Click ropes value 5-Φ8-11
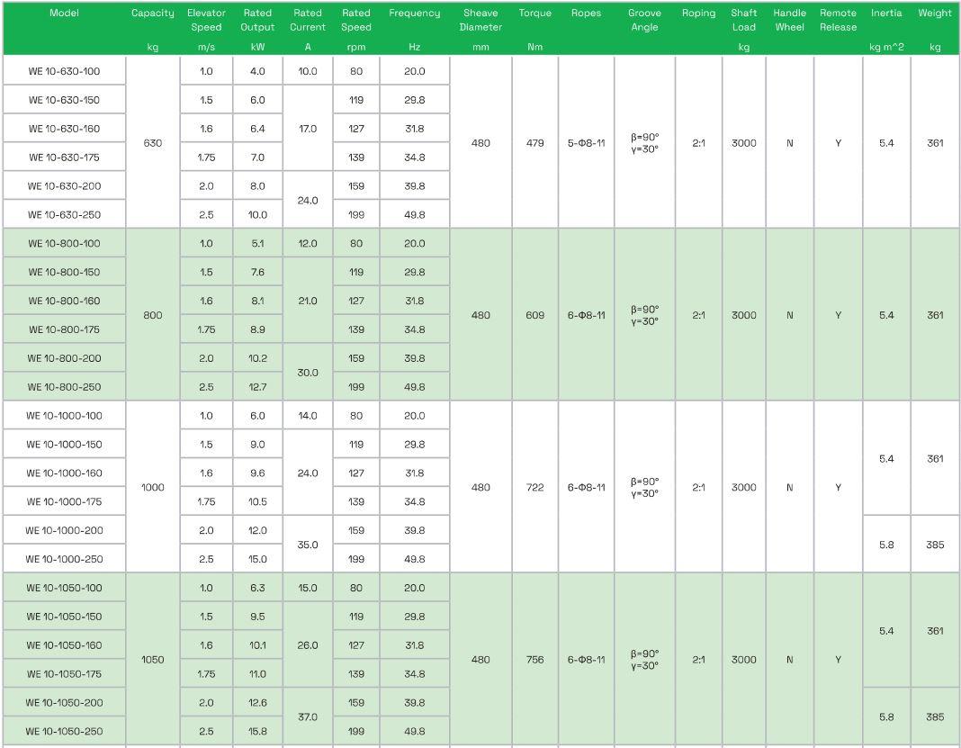Viewport: 961px width, 748px height. (x=586, y=143)
